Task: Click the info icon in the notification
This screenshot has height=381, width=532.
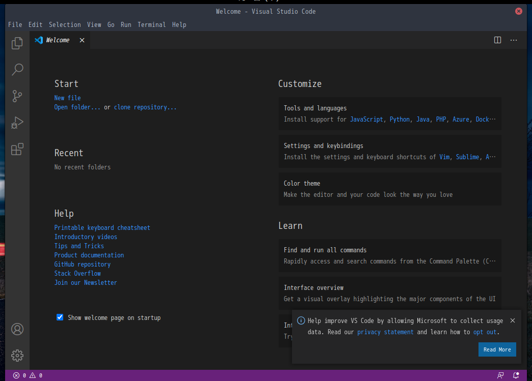Action: 301,320
